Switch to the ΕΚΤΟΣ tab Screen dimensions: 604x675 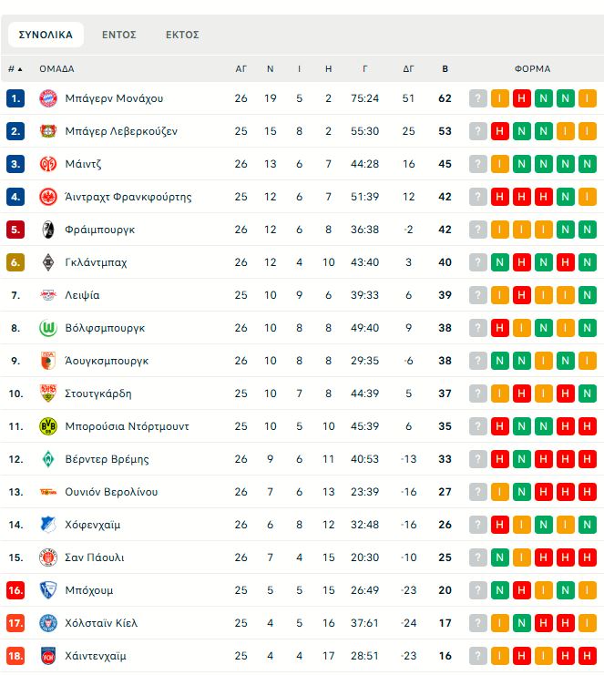pyautogui.click(x=182, y=35)
